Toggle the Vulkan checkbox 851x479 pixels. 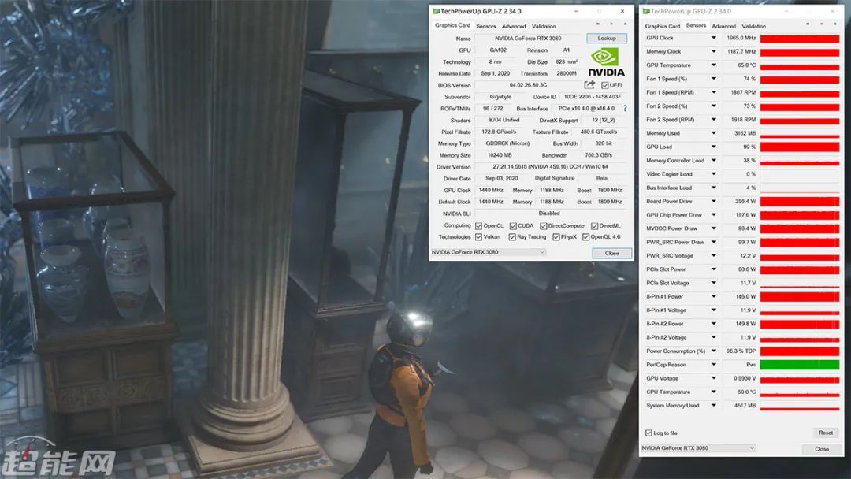coord(479,237)
